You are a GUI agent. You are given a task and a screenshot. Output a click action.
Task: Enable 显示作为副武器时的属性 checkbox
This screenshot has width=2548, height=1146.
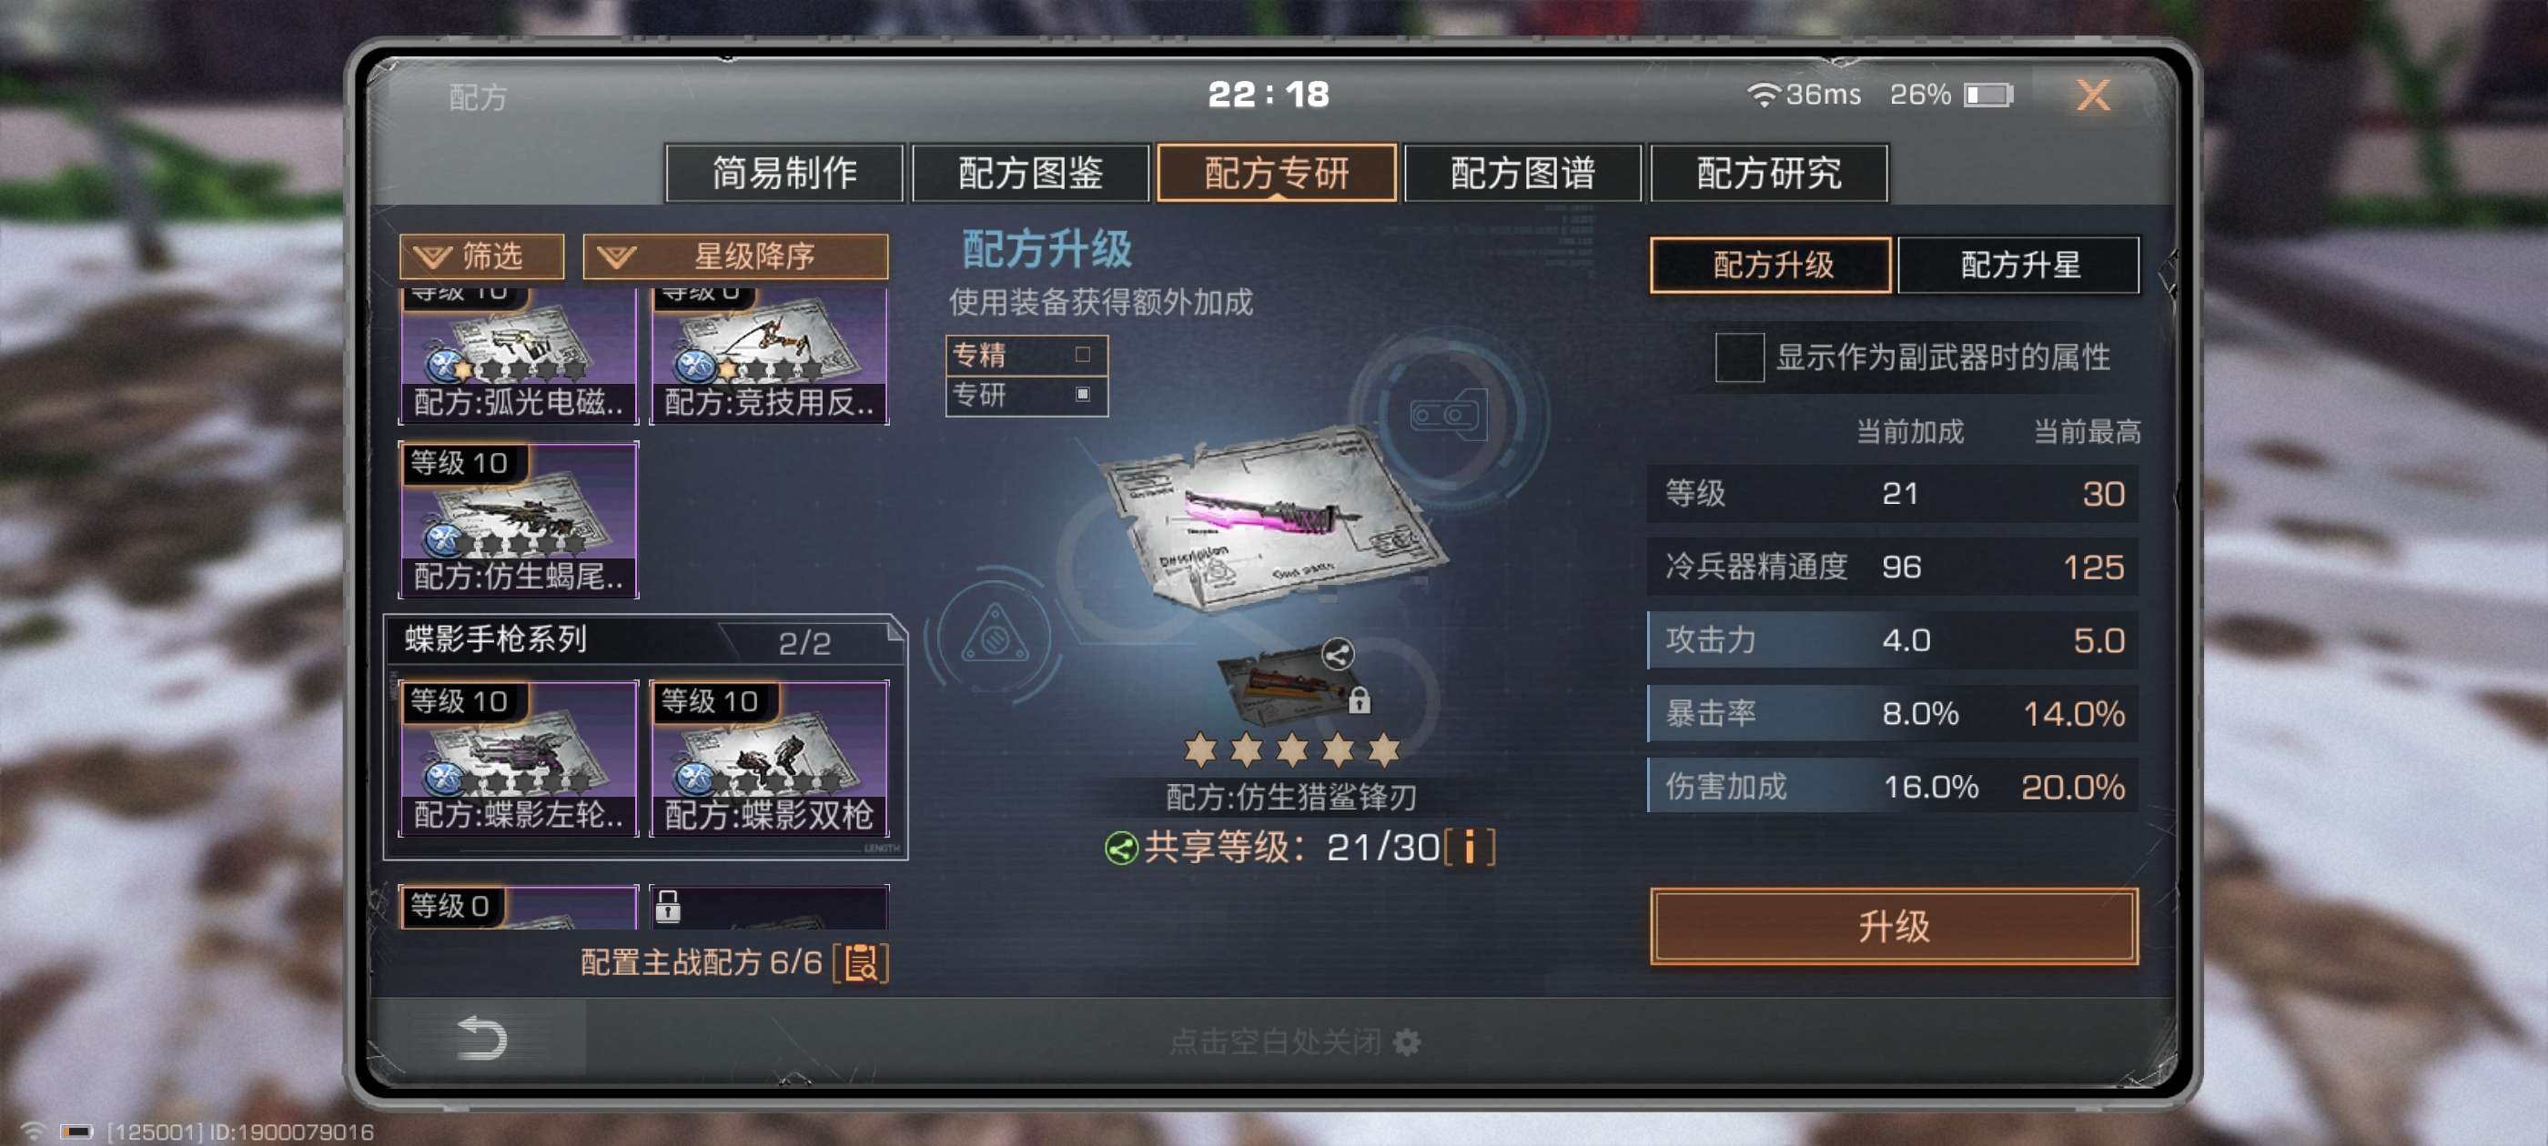click(x=1738, y=357)
